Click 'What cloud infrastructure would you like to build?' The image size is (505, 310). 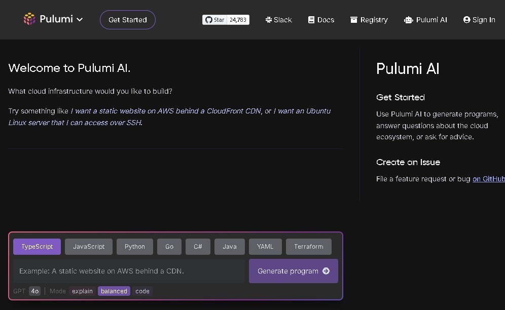[90, 91]
